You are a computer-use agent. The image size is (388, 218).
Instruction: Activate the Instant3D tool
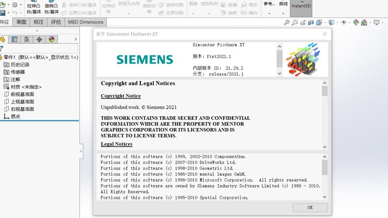[x=301, y=7]
